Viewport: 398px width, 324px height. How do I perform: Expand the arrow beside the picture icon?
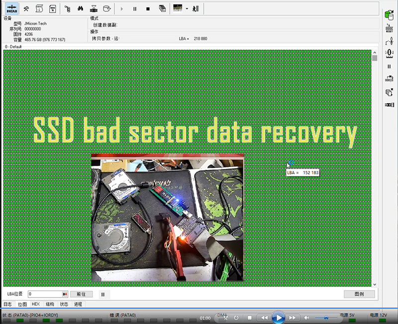[187, 8]
